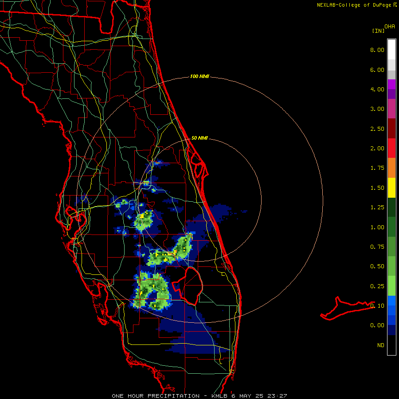The height and width of the screenshot is (399, 399).
Task: Click the 8.00 legend value
Action: 377,50
